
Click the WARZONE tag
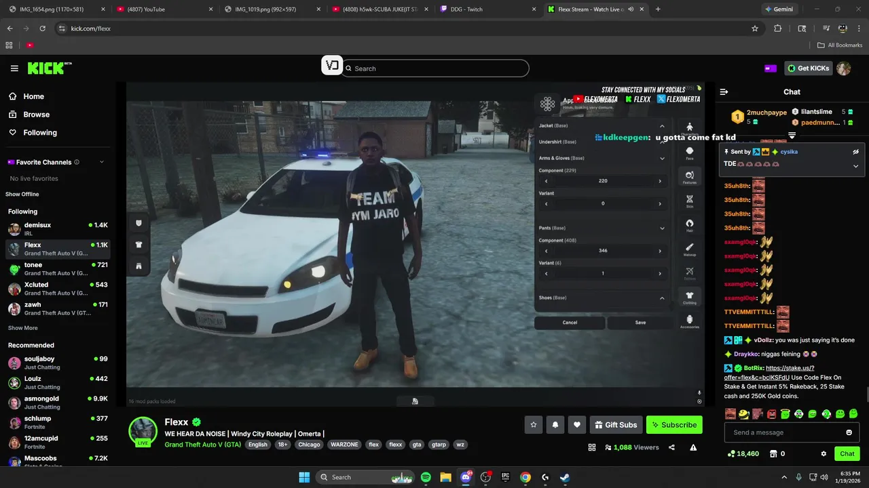point(344,445)
